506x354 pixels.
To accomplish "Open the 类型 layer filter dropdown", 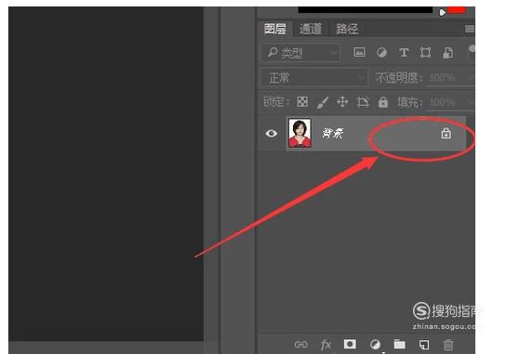I will tap(300, 53).
